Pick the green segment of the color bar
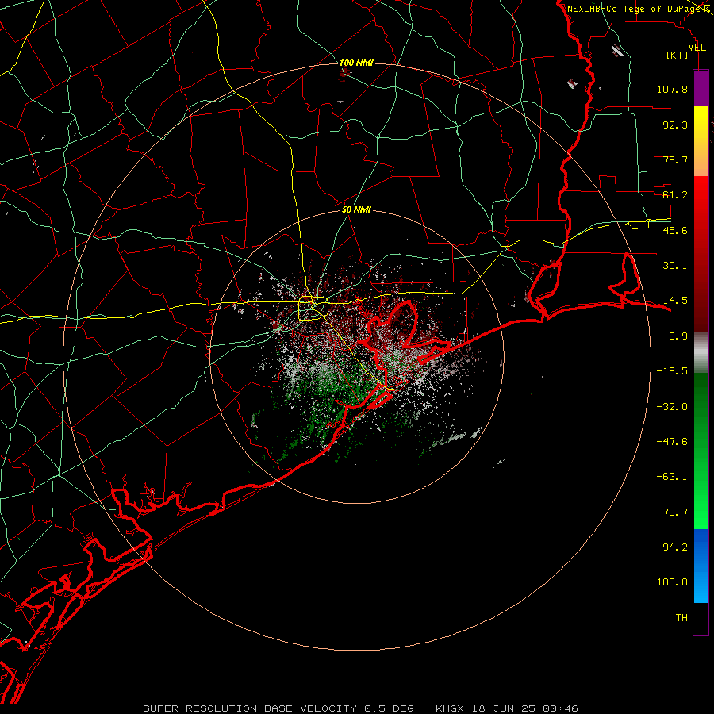The image size is (714, 714). [x=701, y=451]
